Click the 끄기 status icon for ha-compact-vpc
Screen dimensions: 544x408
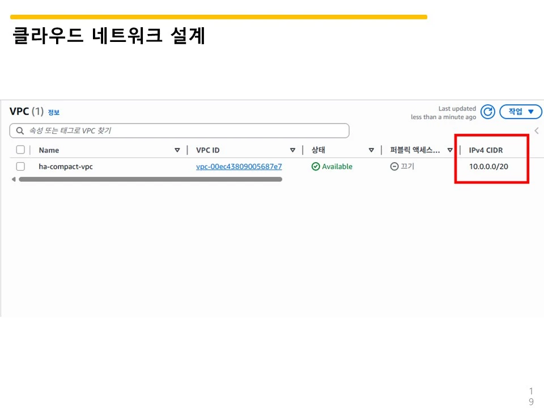394,166
